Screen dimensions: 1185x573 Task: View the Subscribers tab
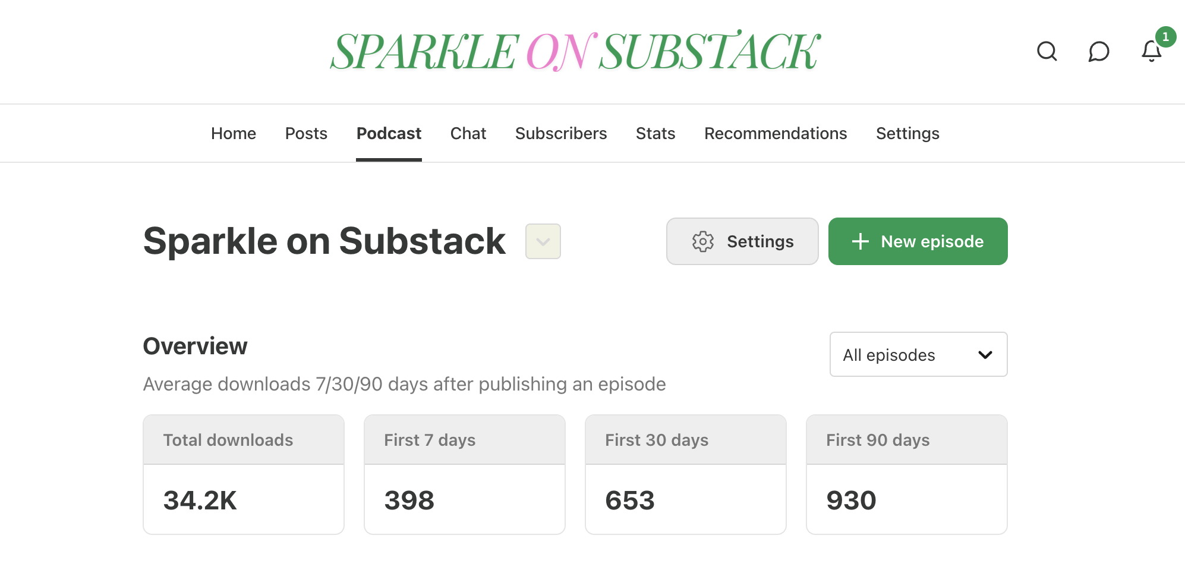[x=561, y=133]
